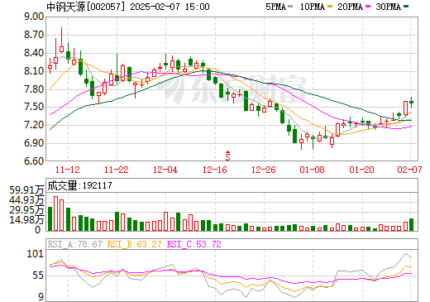The height and width of the screenshot is (302, 430).
Task: Click the 01-20 date label
Action: [x=361, y=170]
